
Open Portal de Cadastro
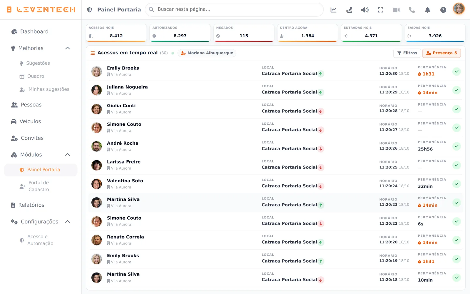pyautogui.click(x=41, y=186)
